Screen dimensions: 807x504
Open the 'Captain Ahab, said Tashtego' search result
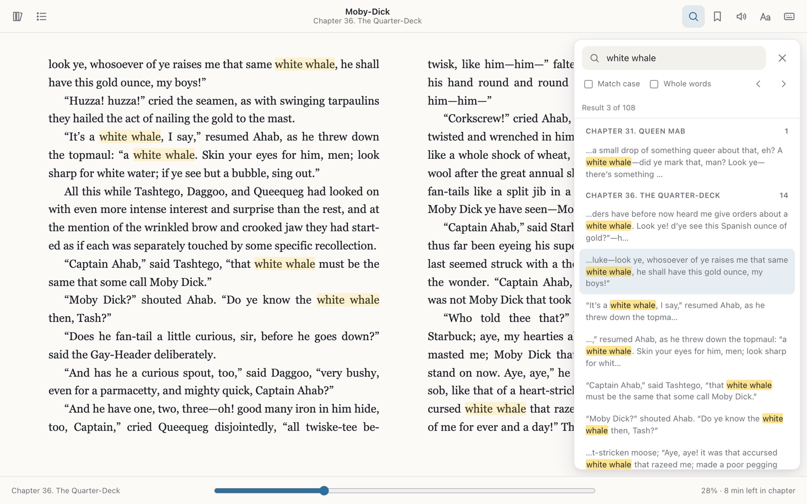coord(687,391)
